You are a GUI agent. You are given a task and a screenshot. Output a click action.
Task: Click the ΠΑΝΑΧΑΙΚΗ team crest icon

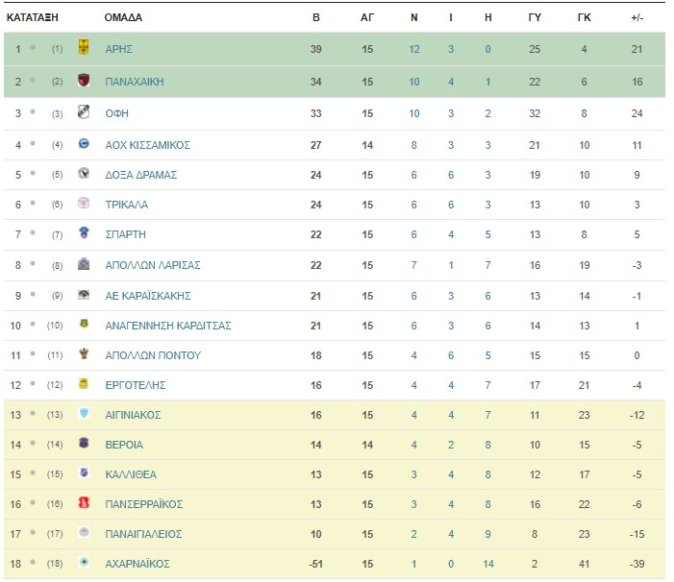click(x=84, y=80)
